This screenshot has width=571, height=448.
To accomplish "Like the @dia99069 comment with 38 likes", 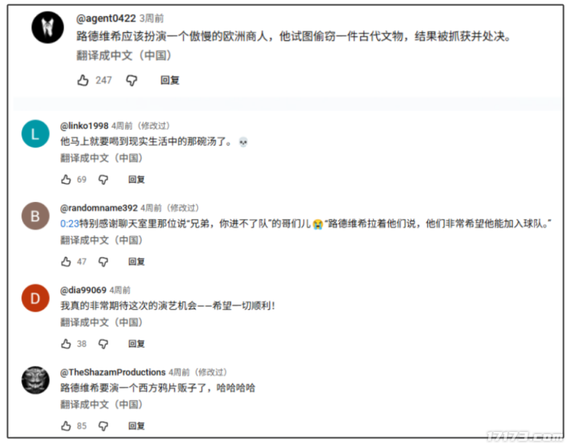I will coord(66,344).
